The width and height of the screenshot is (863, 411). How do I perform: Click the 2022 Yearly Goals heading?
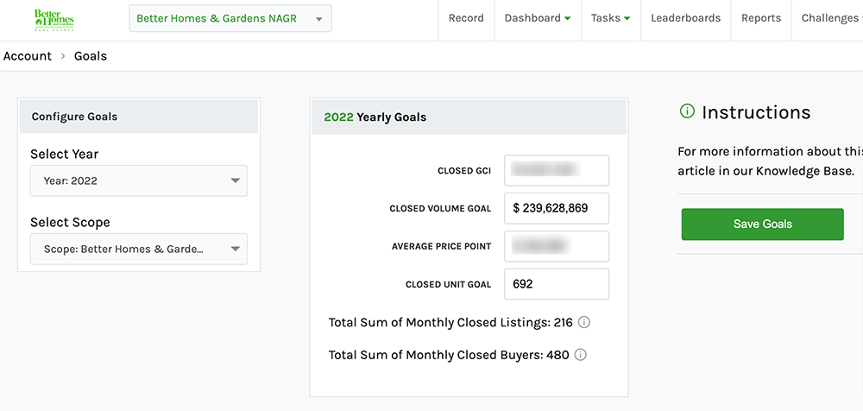(x=375, y=117)
